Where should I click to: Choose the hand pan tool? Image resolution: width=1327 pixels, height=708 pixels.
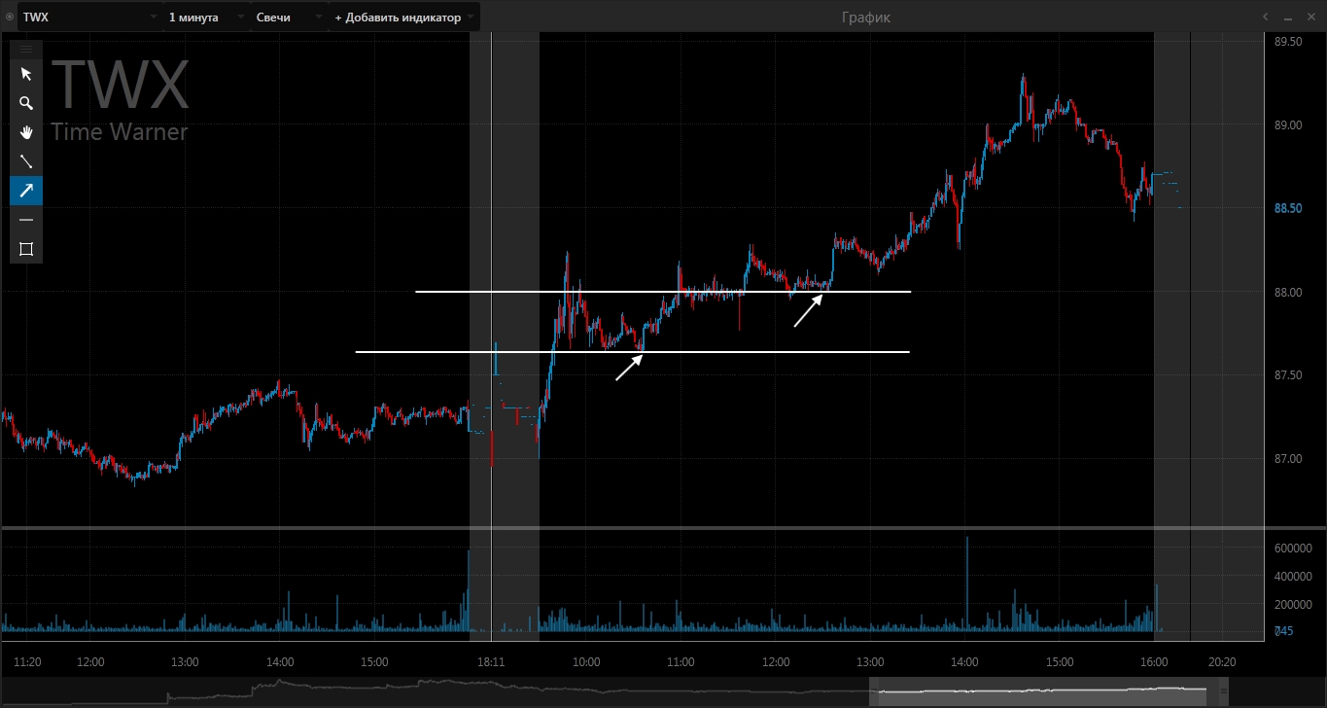click(x=26, y=132)
